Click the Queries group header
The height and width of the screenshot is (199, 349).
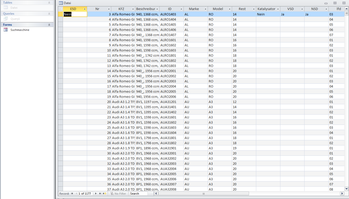click(27, 14)
